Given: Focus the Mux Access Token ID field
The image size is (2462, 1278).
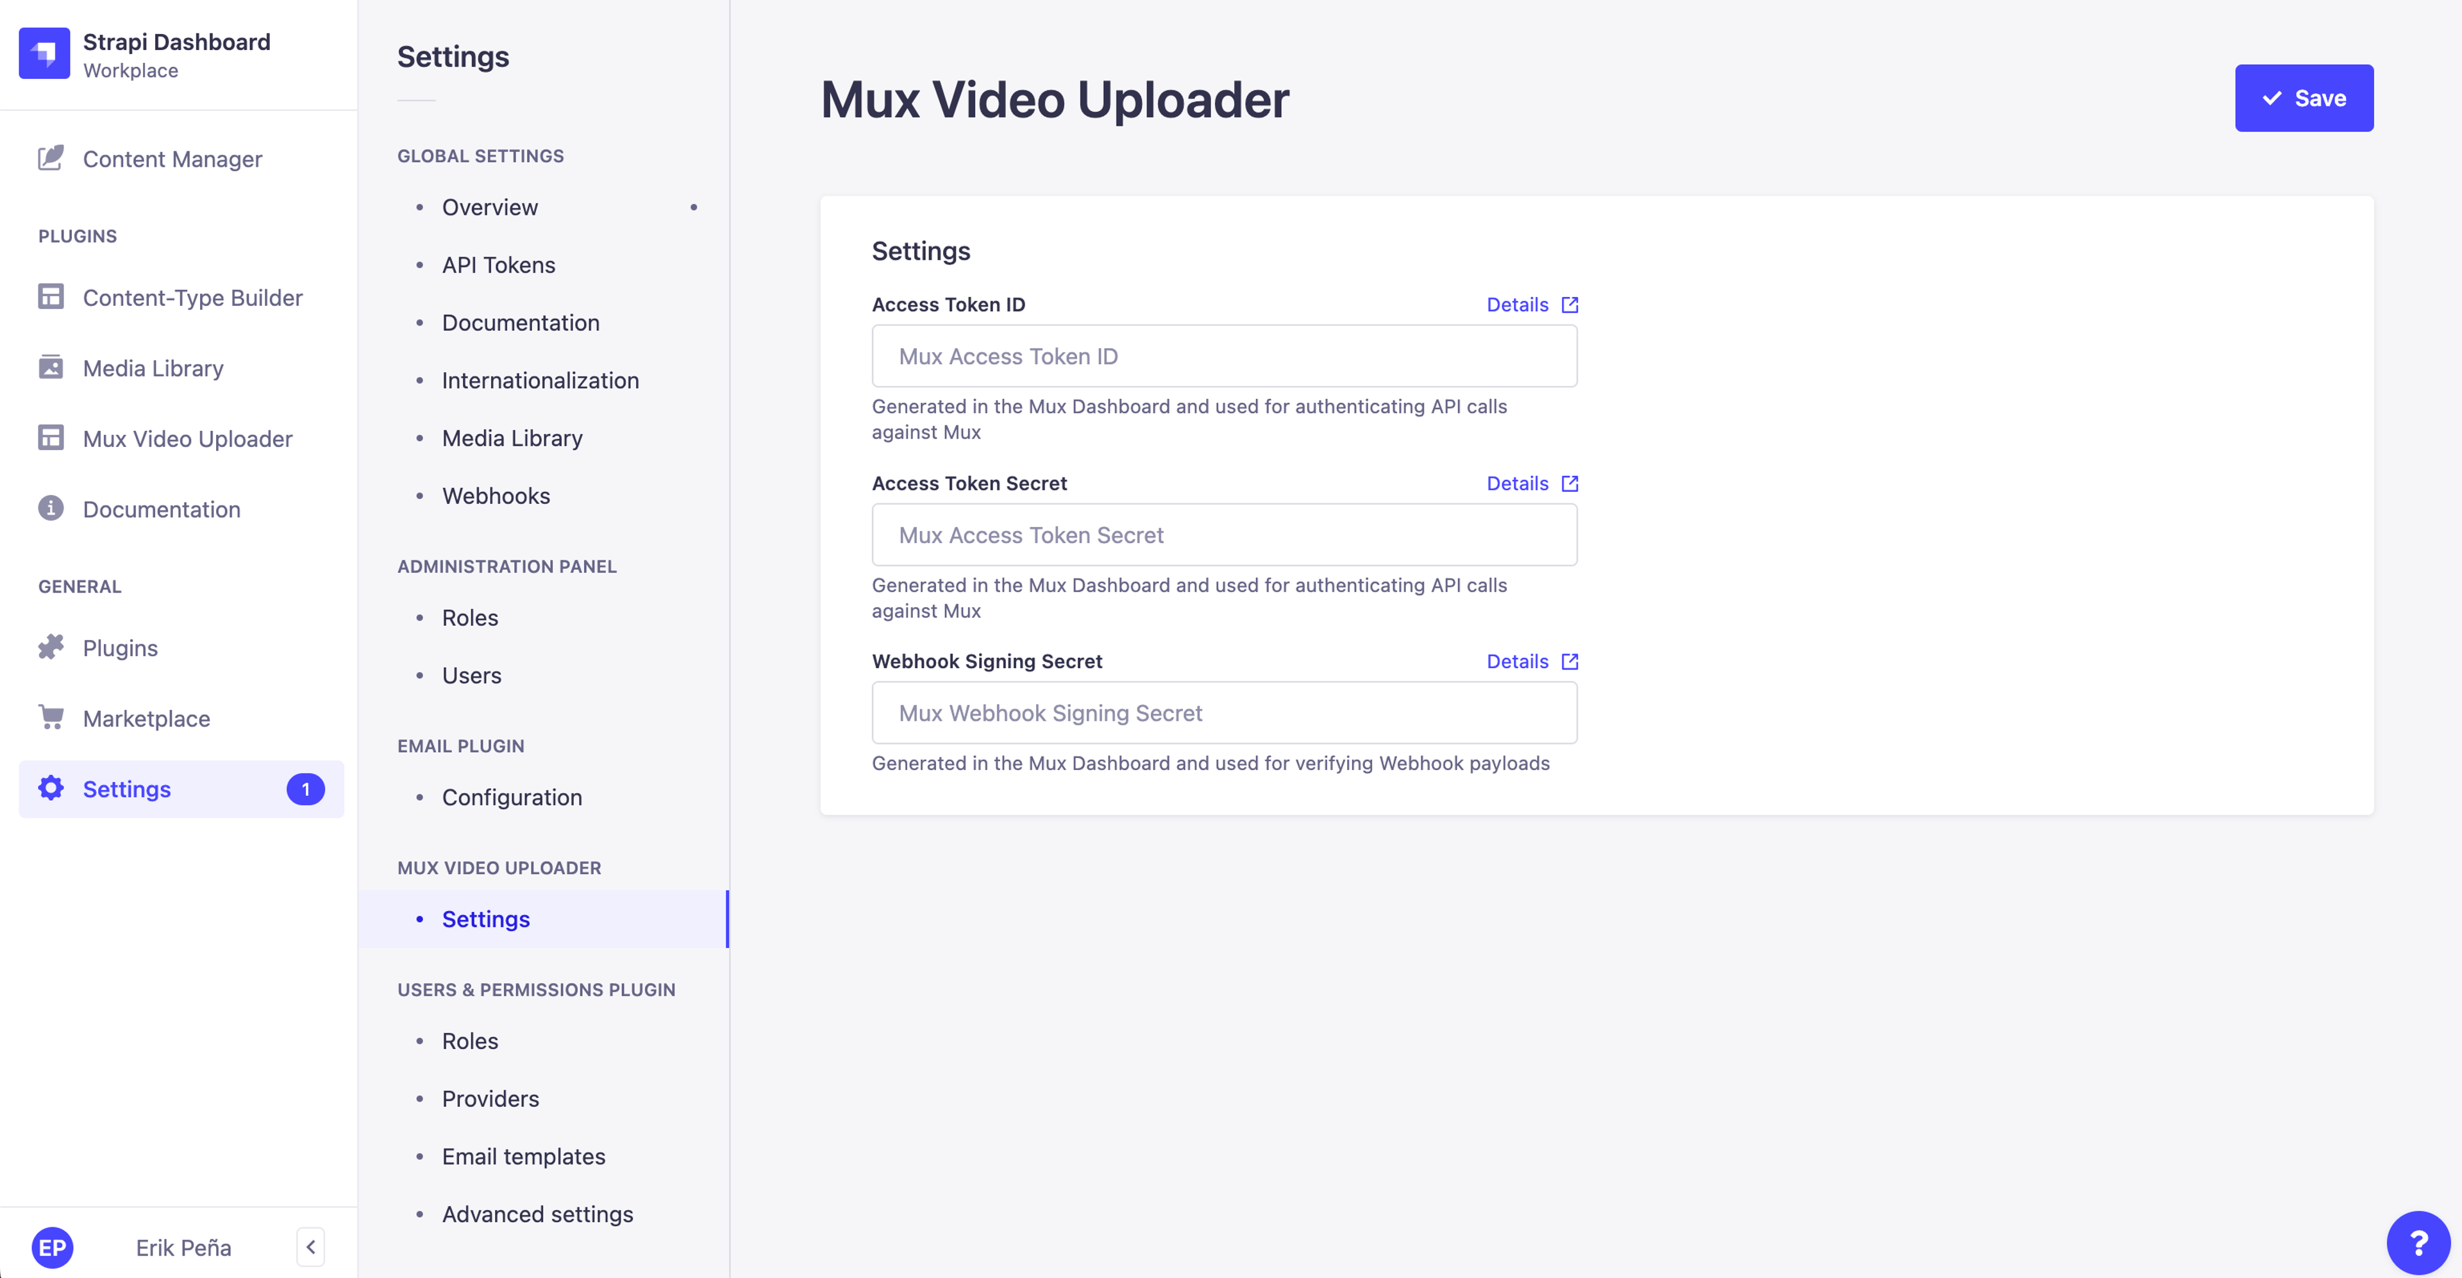Looking at the screenshot, I should [1225, 357].
